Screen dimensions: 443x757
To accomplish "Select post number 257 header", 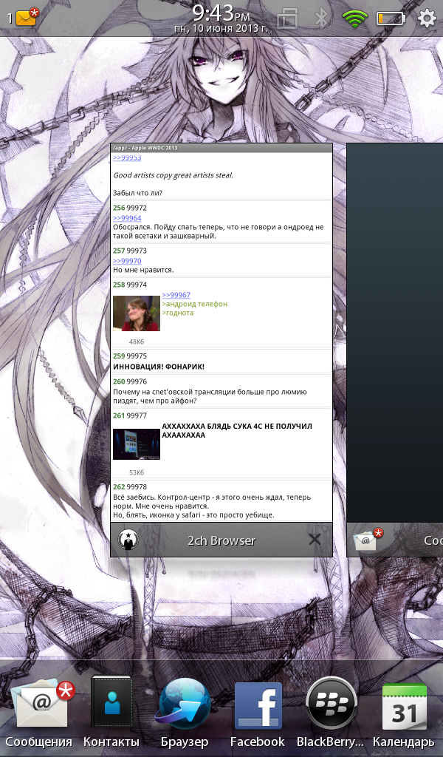I will [x=130, y=251].
